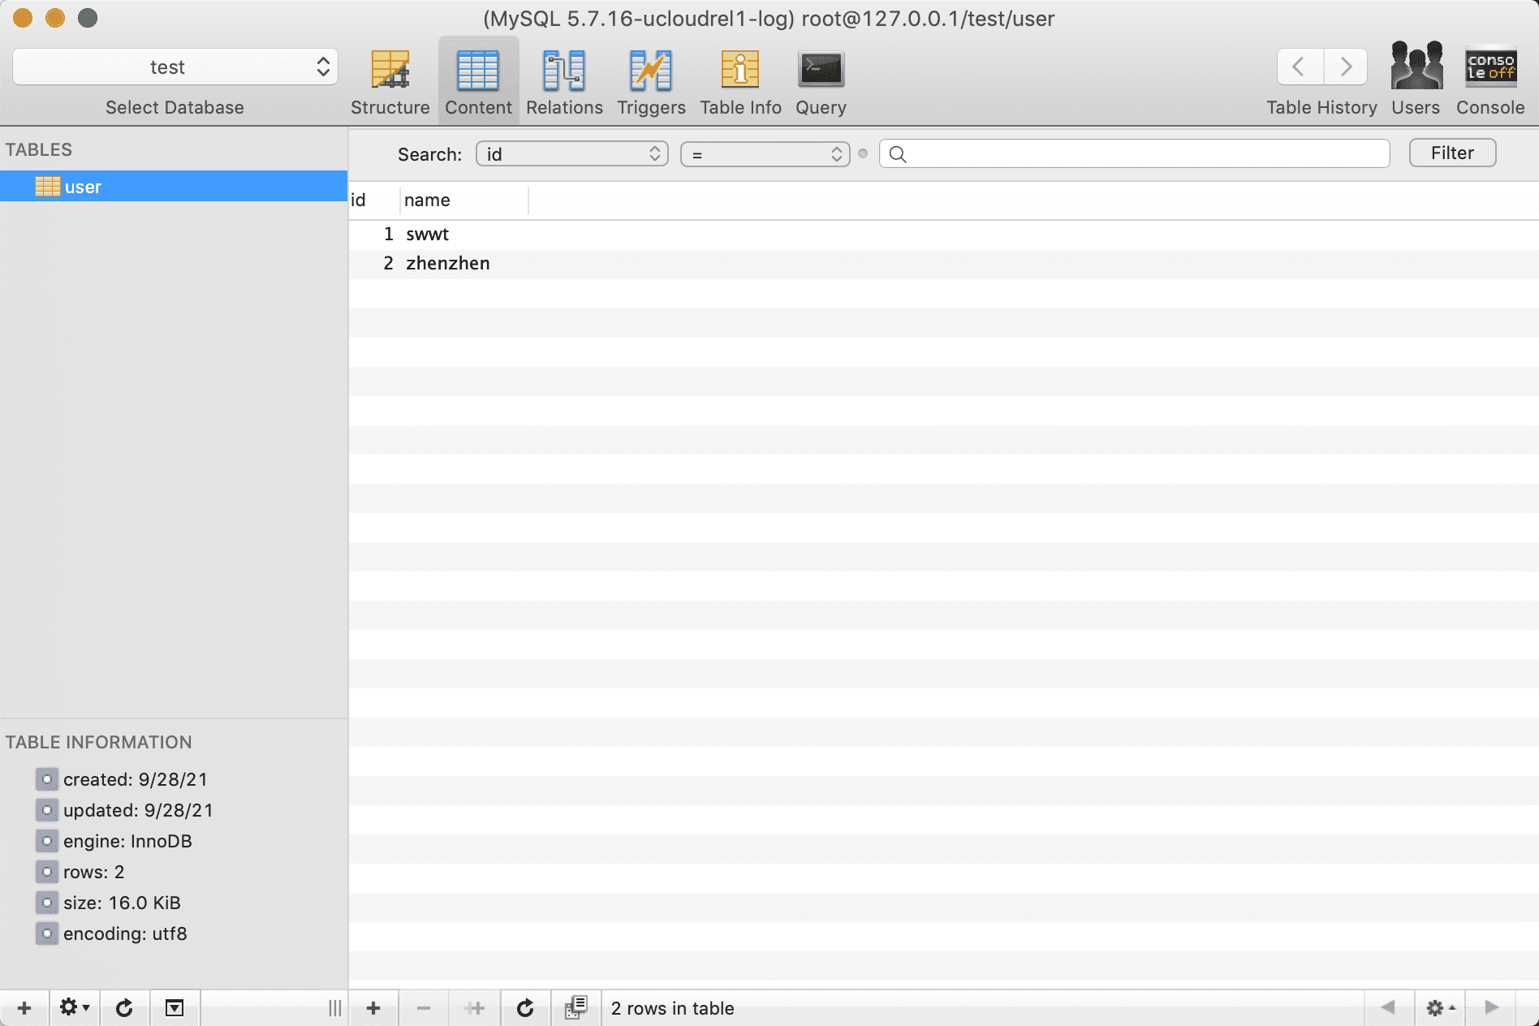This screenshot has height=1026, width=1539.
Task: Switch to the Content view
Action: (x=478, y=81)
